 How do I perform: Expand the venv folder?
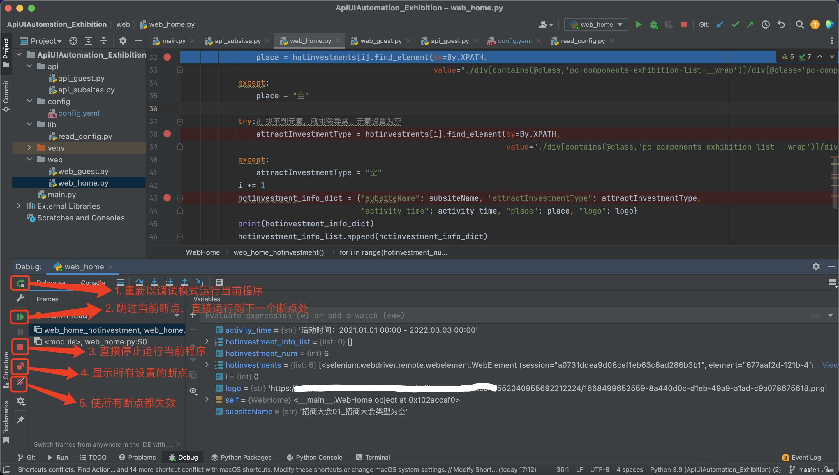(29, 147)
